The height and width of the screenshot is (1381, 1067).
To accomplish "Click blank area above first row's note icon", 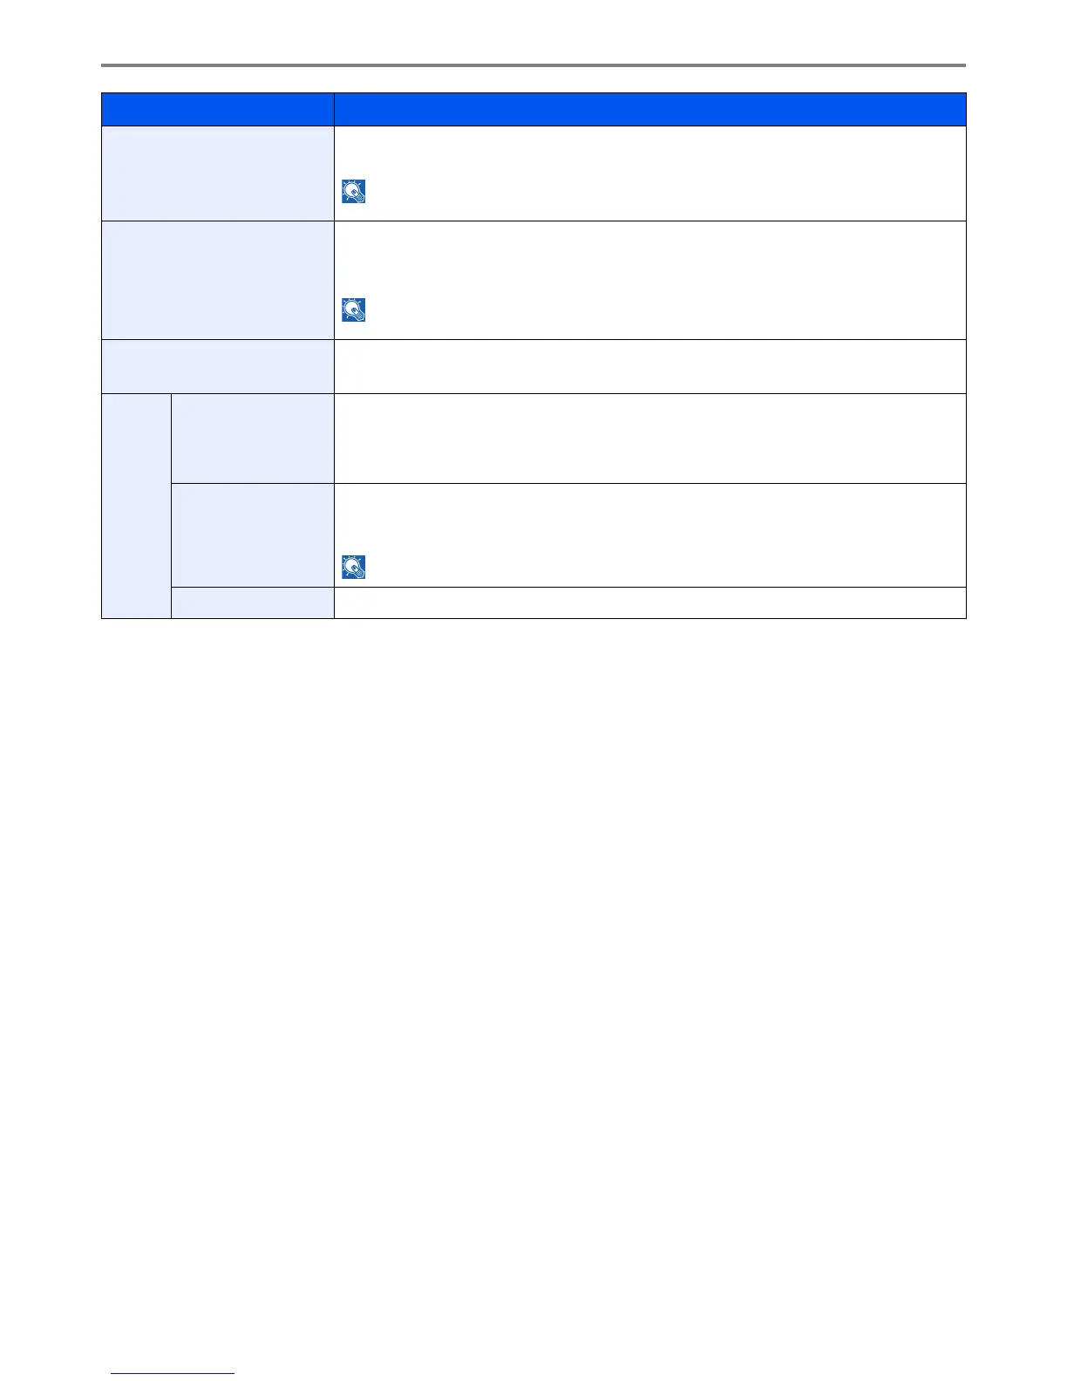I will point(650,153).
